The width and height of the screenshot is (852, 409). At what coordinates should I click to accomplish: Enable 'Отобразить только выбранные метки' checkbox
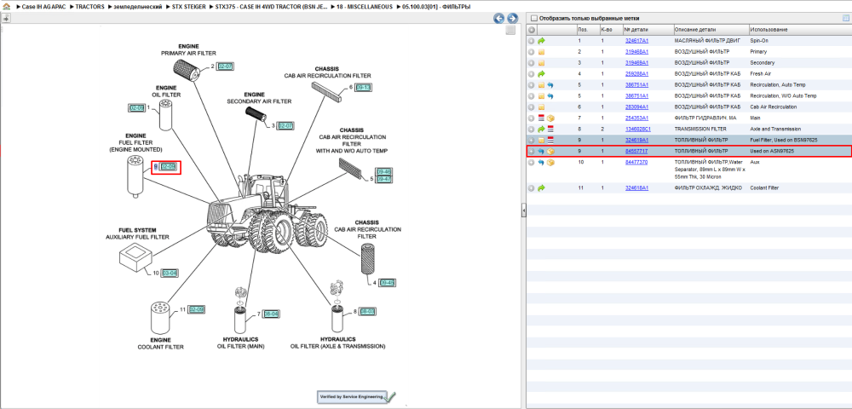(533, 18)
